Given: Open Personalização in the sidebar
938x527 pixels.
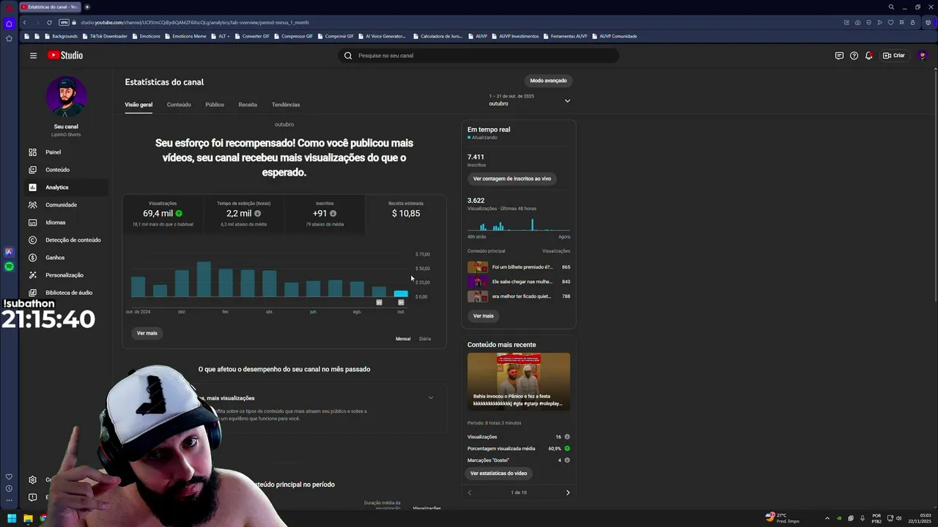Looking at the screenshot, I should coord(66,275).
